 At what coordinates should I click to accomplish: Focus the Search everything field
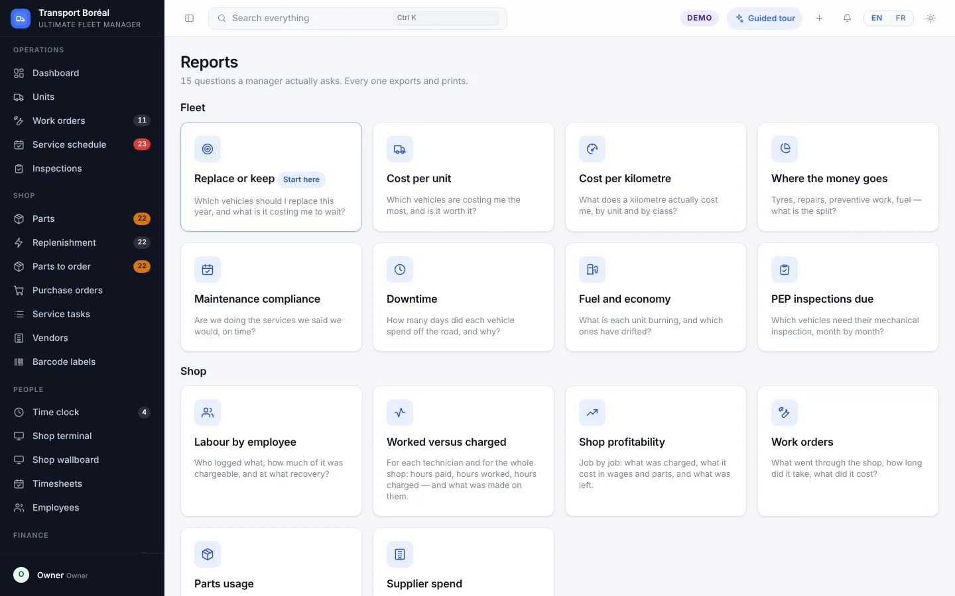pyautogui.click(x=357, y=19)
